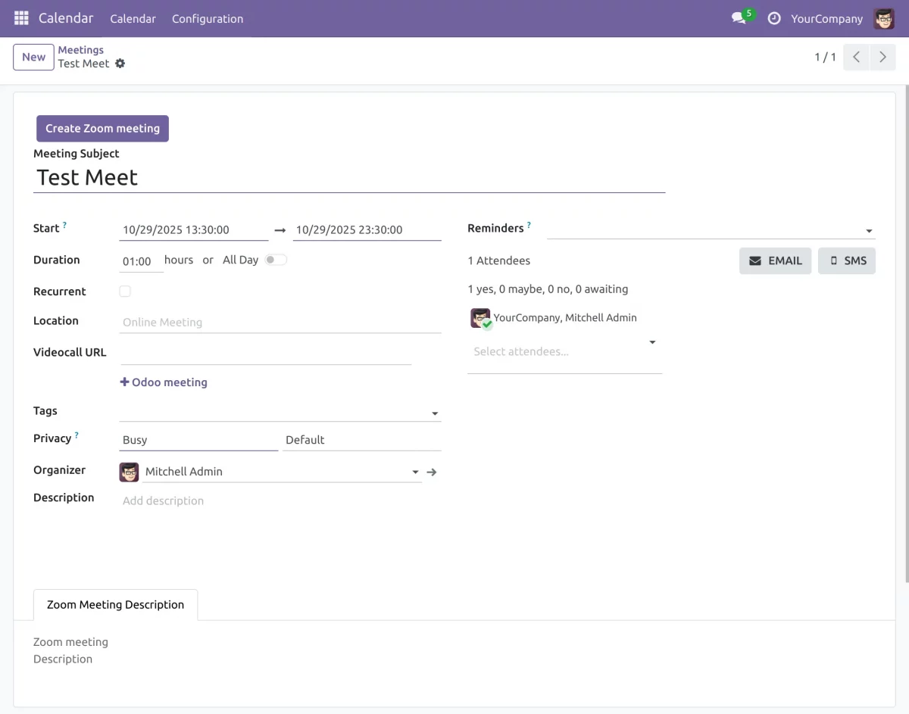Go to previous record arrow
The image size is (909, 714).
(856, 57)
